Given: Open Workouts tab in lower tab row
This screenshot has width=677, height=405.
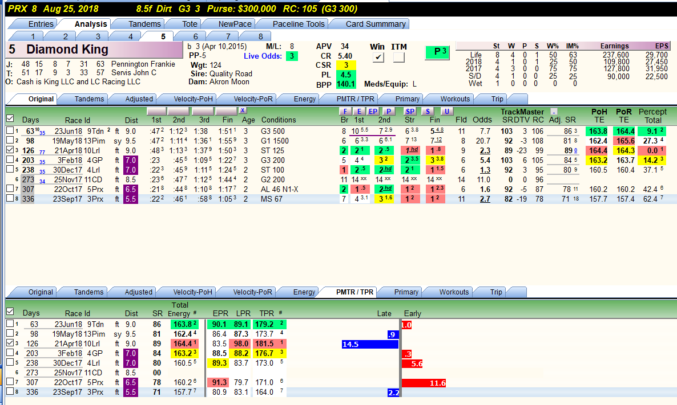Looking at the screenshot, I should [454, 292].
